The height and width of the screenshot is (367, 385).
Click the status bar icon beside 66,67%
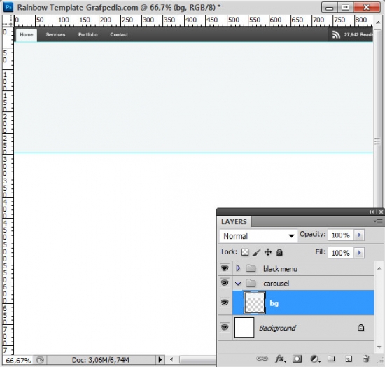(x=40, y=360)
